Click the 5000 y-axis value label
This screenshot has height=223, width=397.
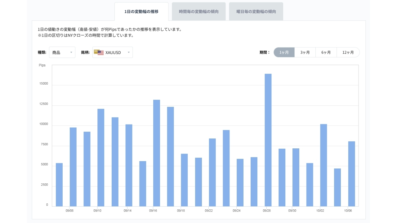(44, 165)
